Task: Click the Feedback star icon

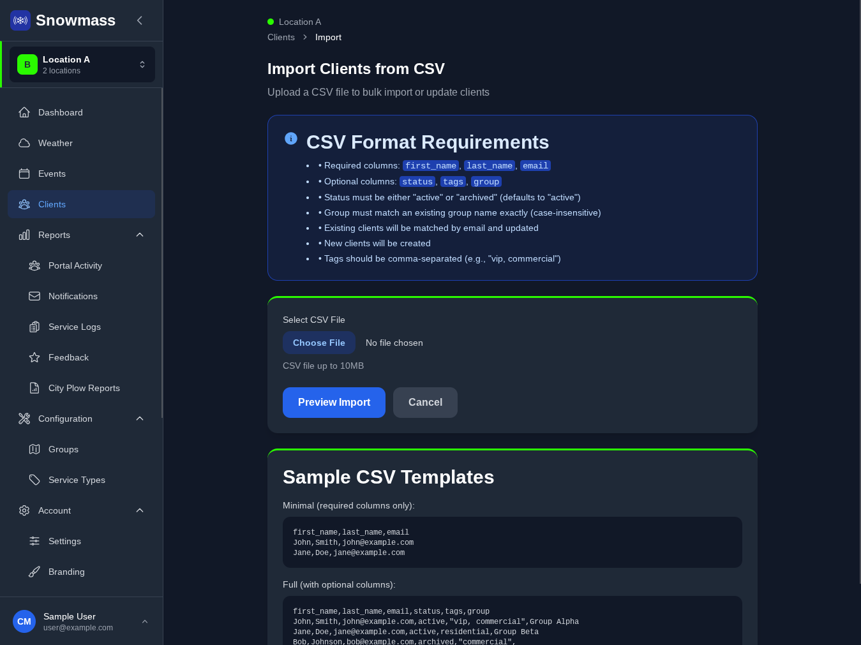Action: tap(34, 357)
